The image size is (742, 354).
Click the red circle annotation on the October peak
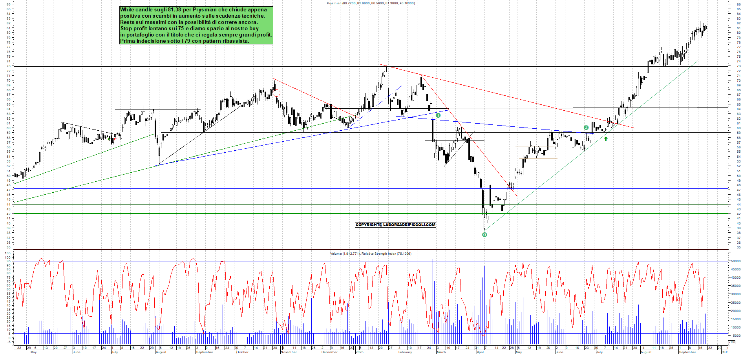(x=277, y=93)
